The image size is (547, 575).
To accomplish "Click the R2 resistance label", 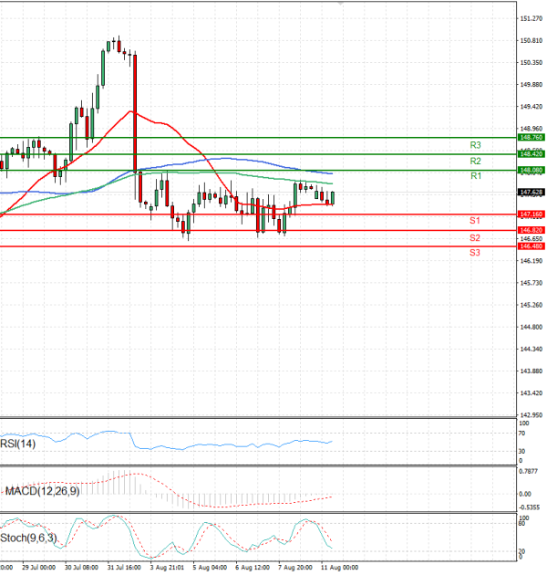I will click(475, 161).
